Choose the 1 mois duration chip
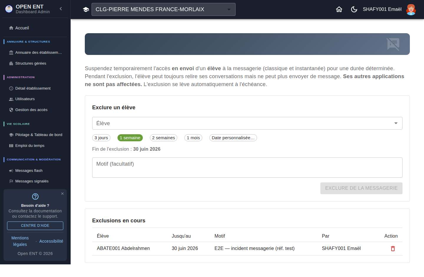Image resolution: width=424 pixels, height=277 pixels. click(x=193, y=138)
